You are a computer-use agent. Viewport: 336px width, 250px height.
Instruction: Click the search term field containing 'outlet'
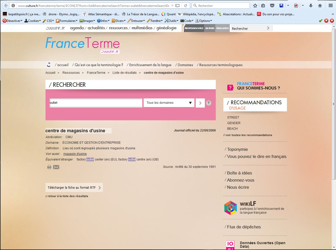pos(96,103)
